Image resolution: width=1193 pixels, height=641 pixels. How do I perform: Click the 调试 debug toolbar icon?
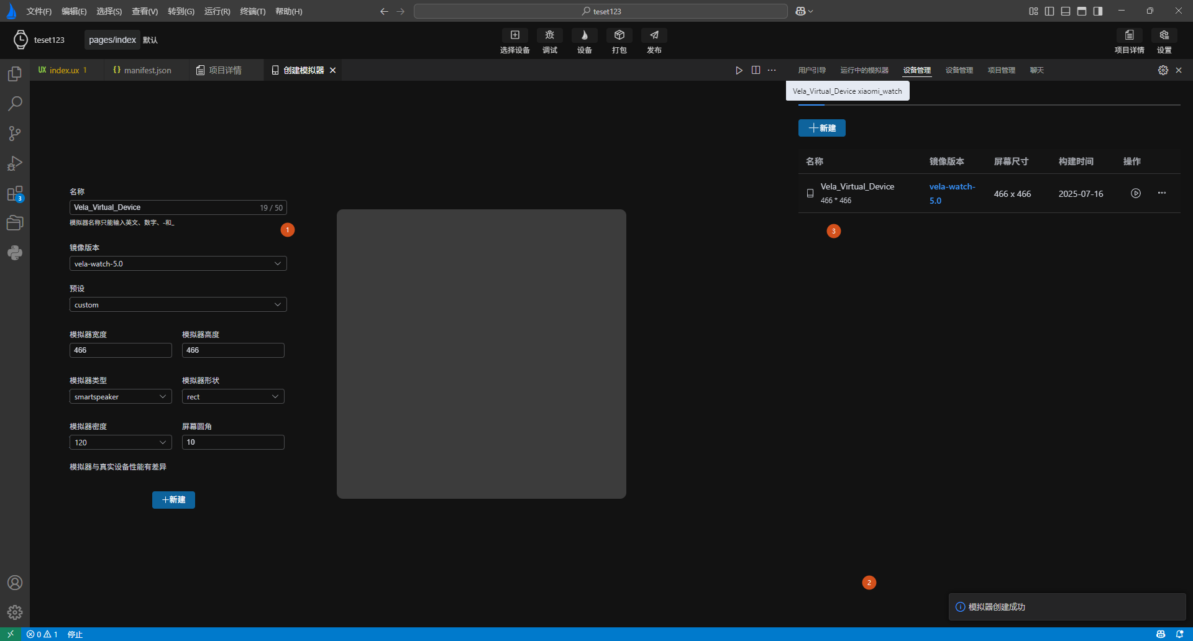point(549,40)
